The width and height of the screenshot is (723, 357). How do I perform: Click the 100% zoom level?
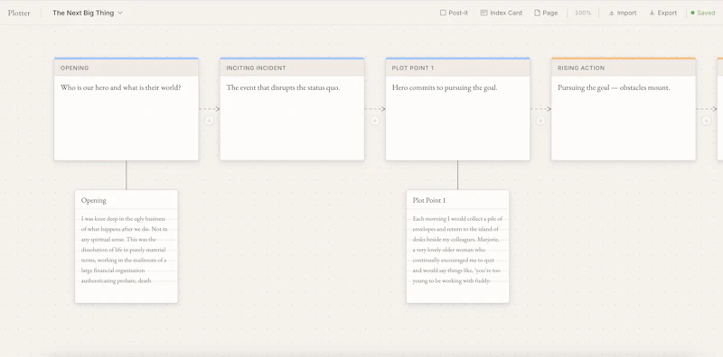(x=583, y=13)
